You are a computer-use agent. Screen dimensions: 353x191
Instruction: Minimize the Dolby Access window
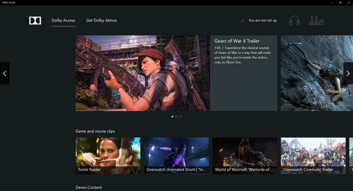point(332,2)
